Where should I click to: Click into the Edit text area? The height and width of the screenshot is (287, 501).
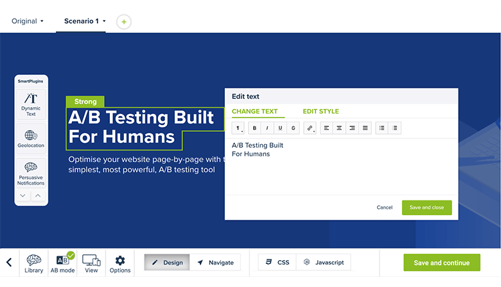point(341,167)
